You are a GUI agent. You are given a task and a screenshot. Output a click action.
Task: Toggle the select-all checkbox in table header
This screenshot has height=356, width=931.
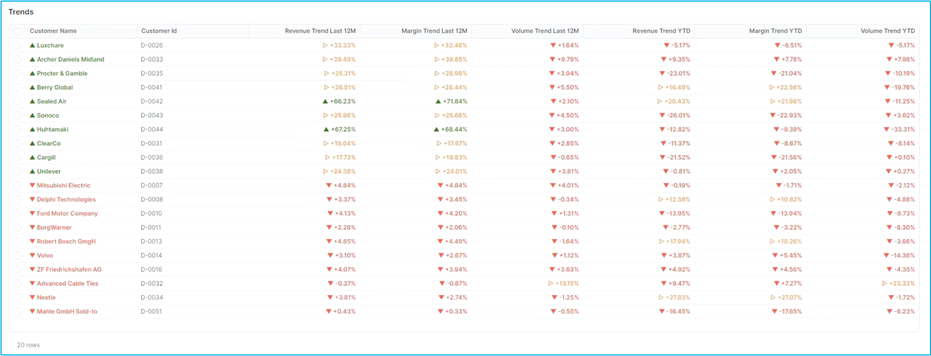(18, 32)
